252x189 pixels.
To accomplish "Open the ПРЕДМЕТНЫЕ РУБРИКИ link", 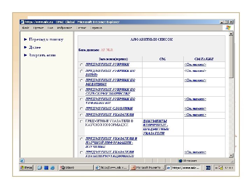I will tap(107, 64).
